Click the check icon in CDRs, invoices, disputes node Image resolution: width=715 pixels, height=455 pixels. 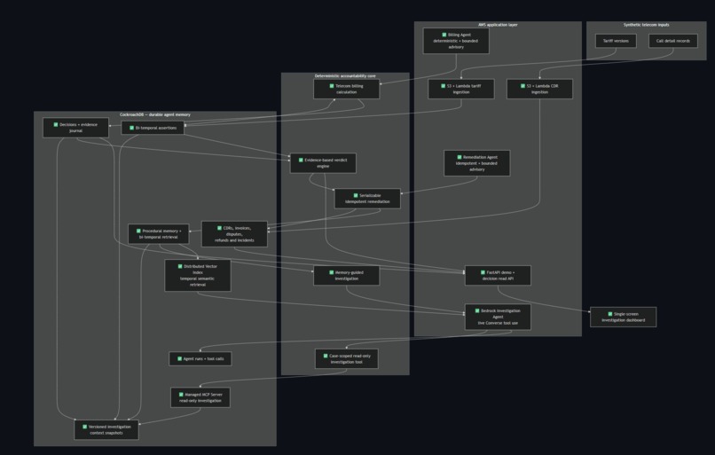pyautogui.click(x=219, y=228)
